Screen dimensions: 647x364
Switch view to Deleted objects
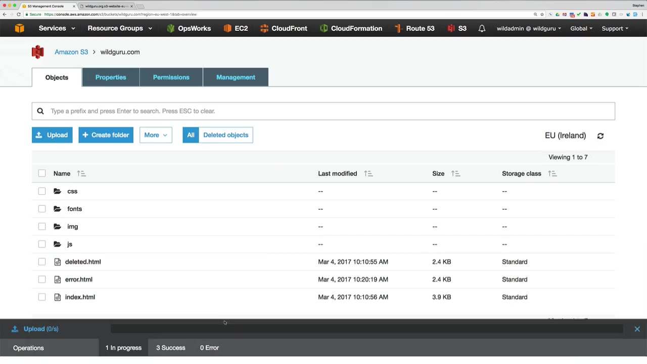click(225, 135)
